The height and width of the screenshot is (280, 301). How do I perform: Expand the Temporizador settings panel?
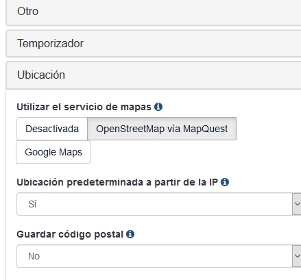coord(154,43)
